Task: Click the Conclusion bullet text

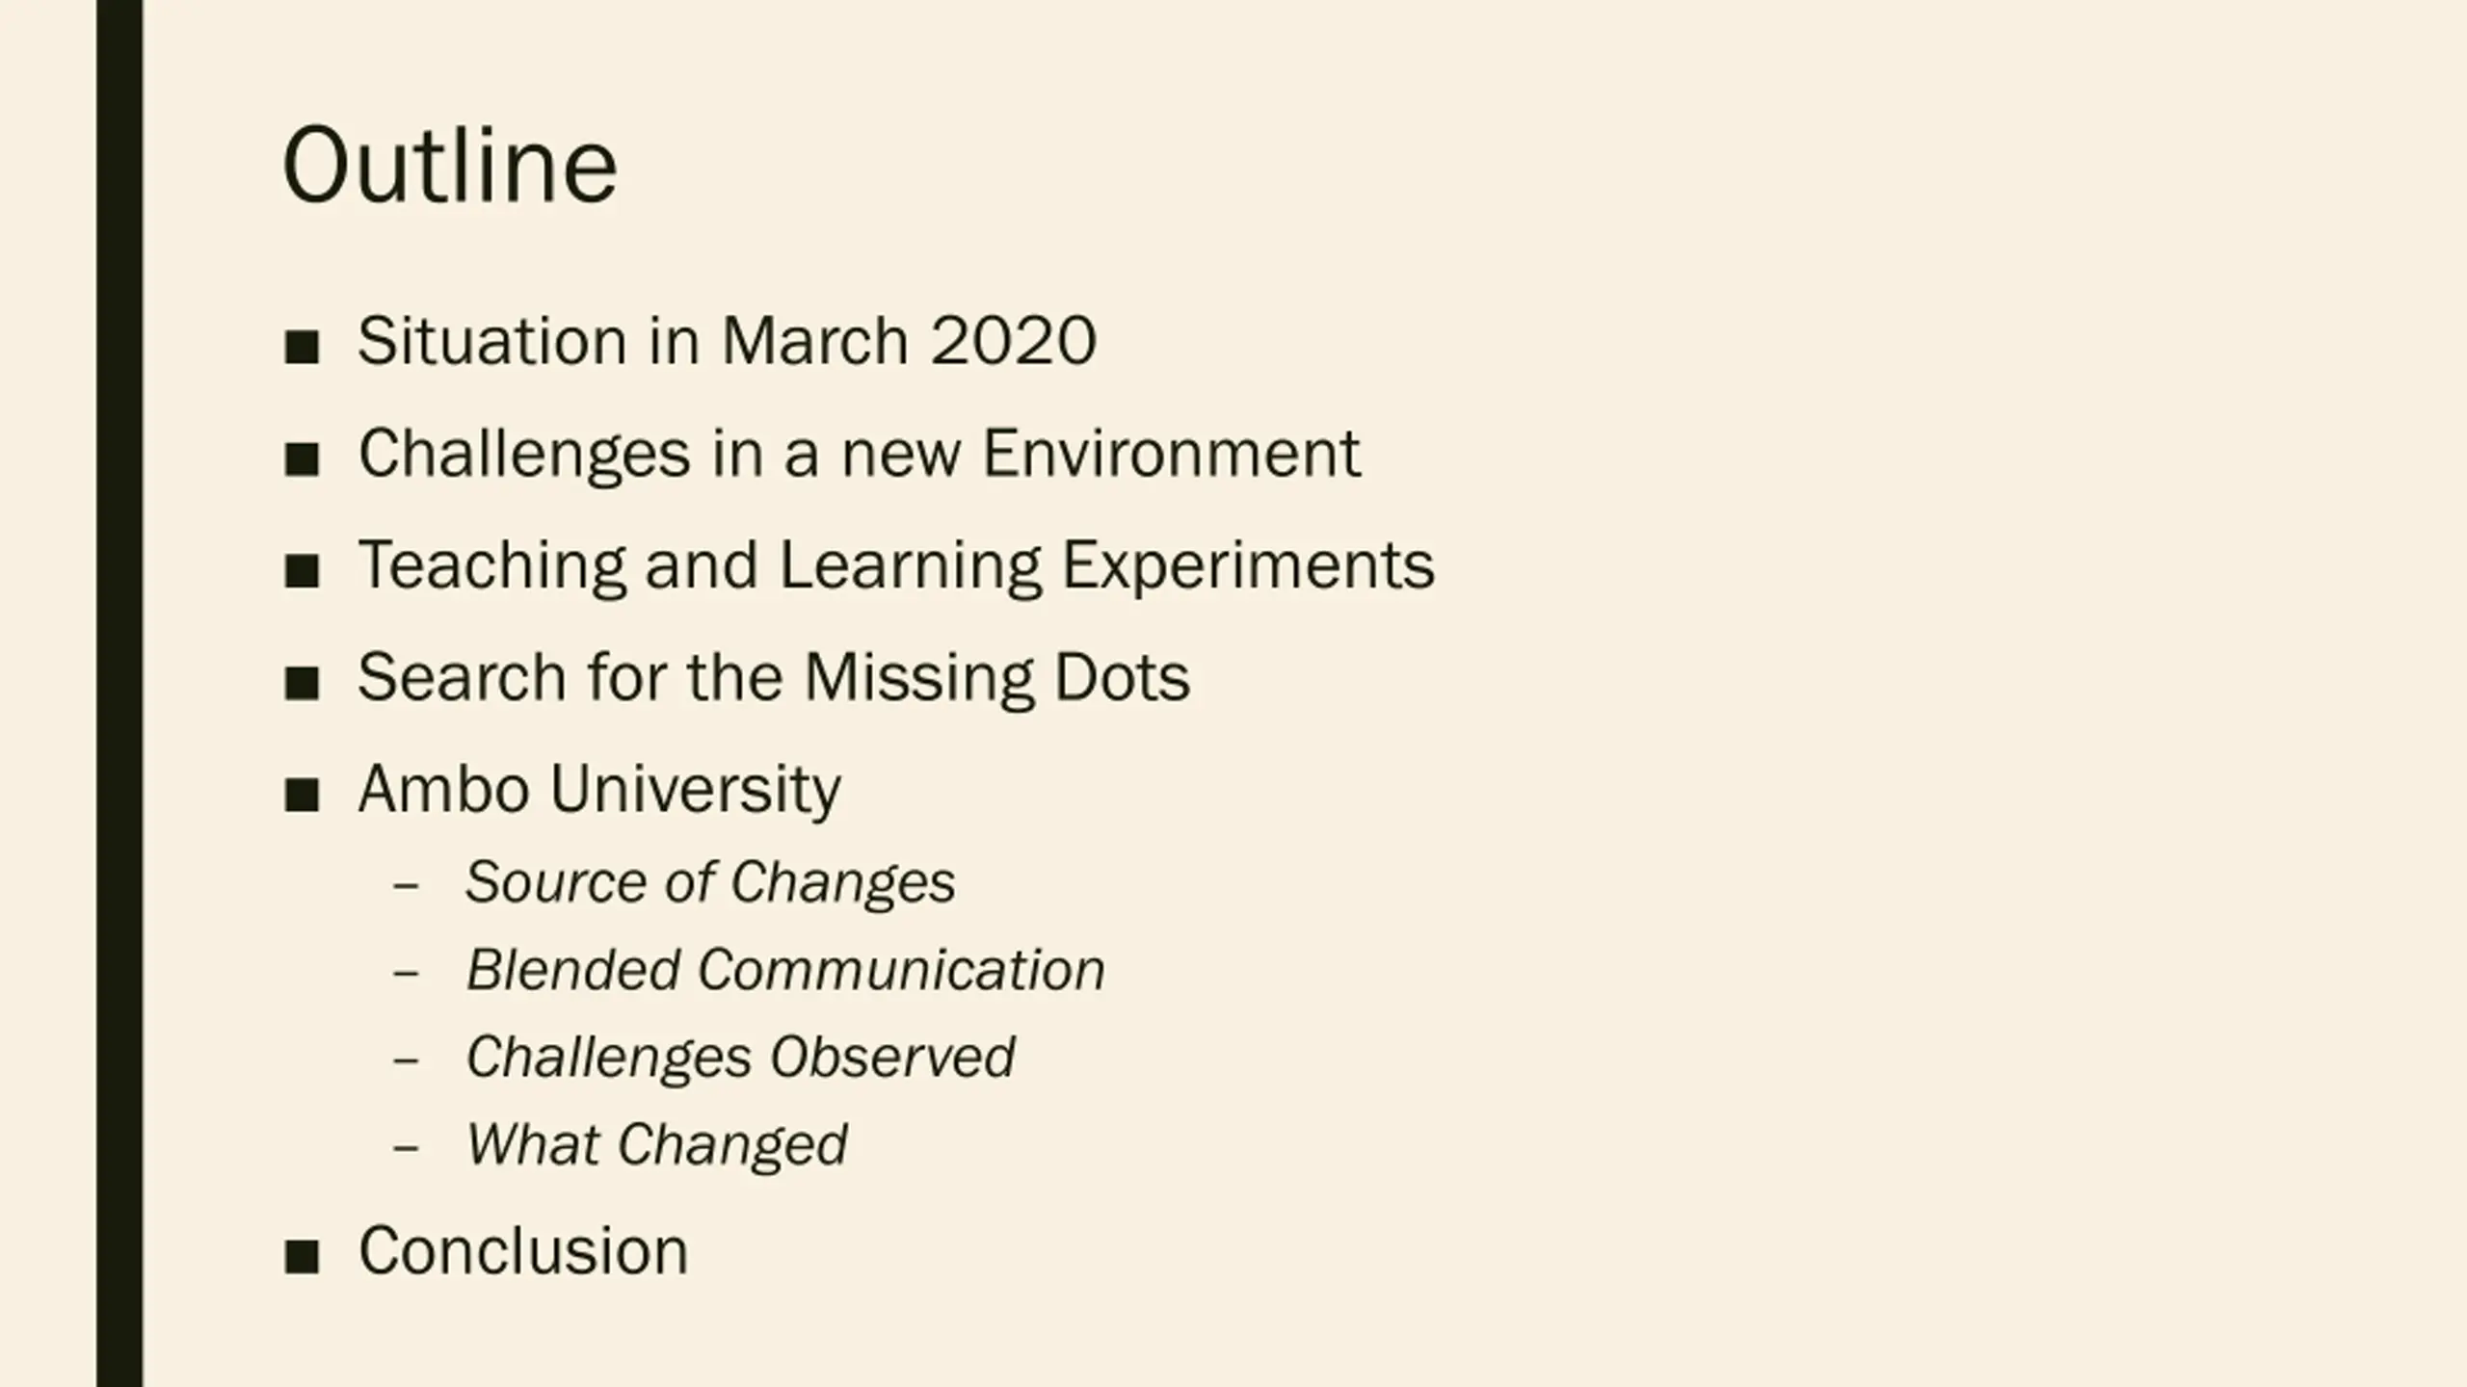Action: [523, 1250]
